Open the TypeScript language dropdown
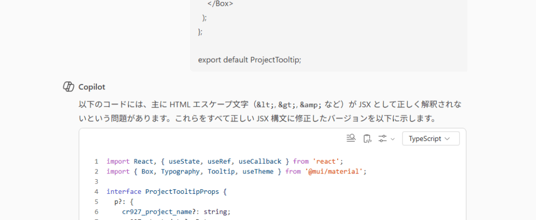This screenshot has width=536, height=220. point(430,138)
